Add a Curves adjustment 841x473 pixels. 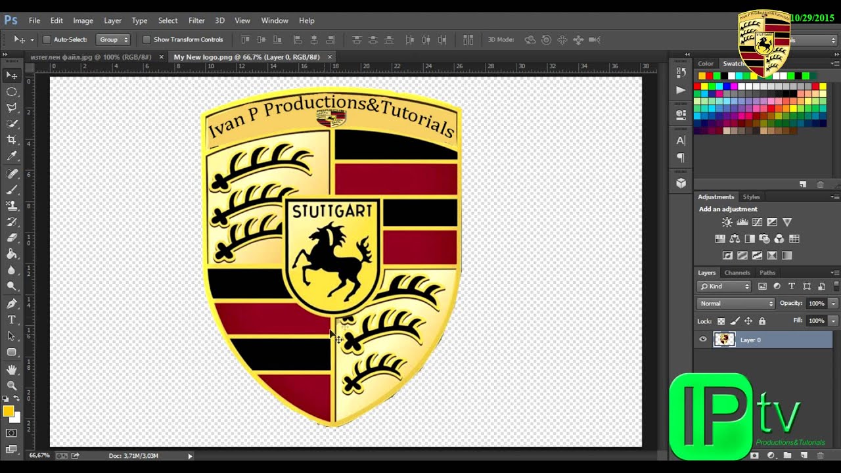click(757, 222)
